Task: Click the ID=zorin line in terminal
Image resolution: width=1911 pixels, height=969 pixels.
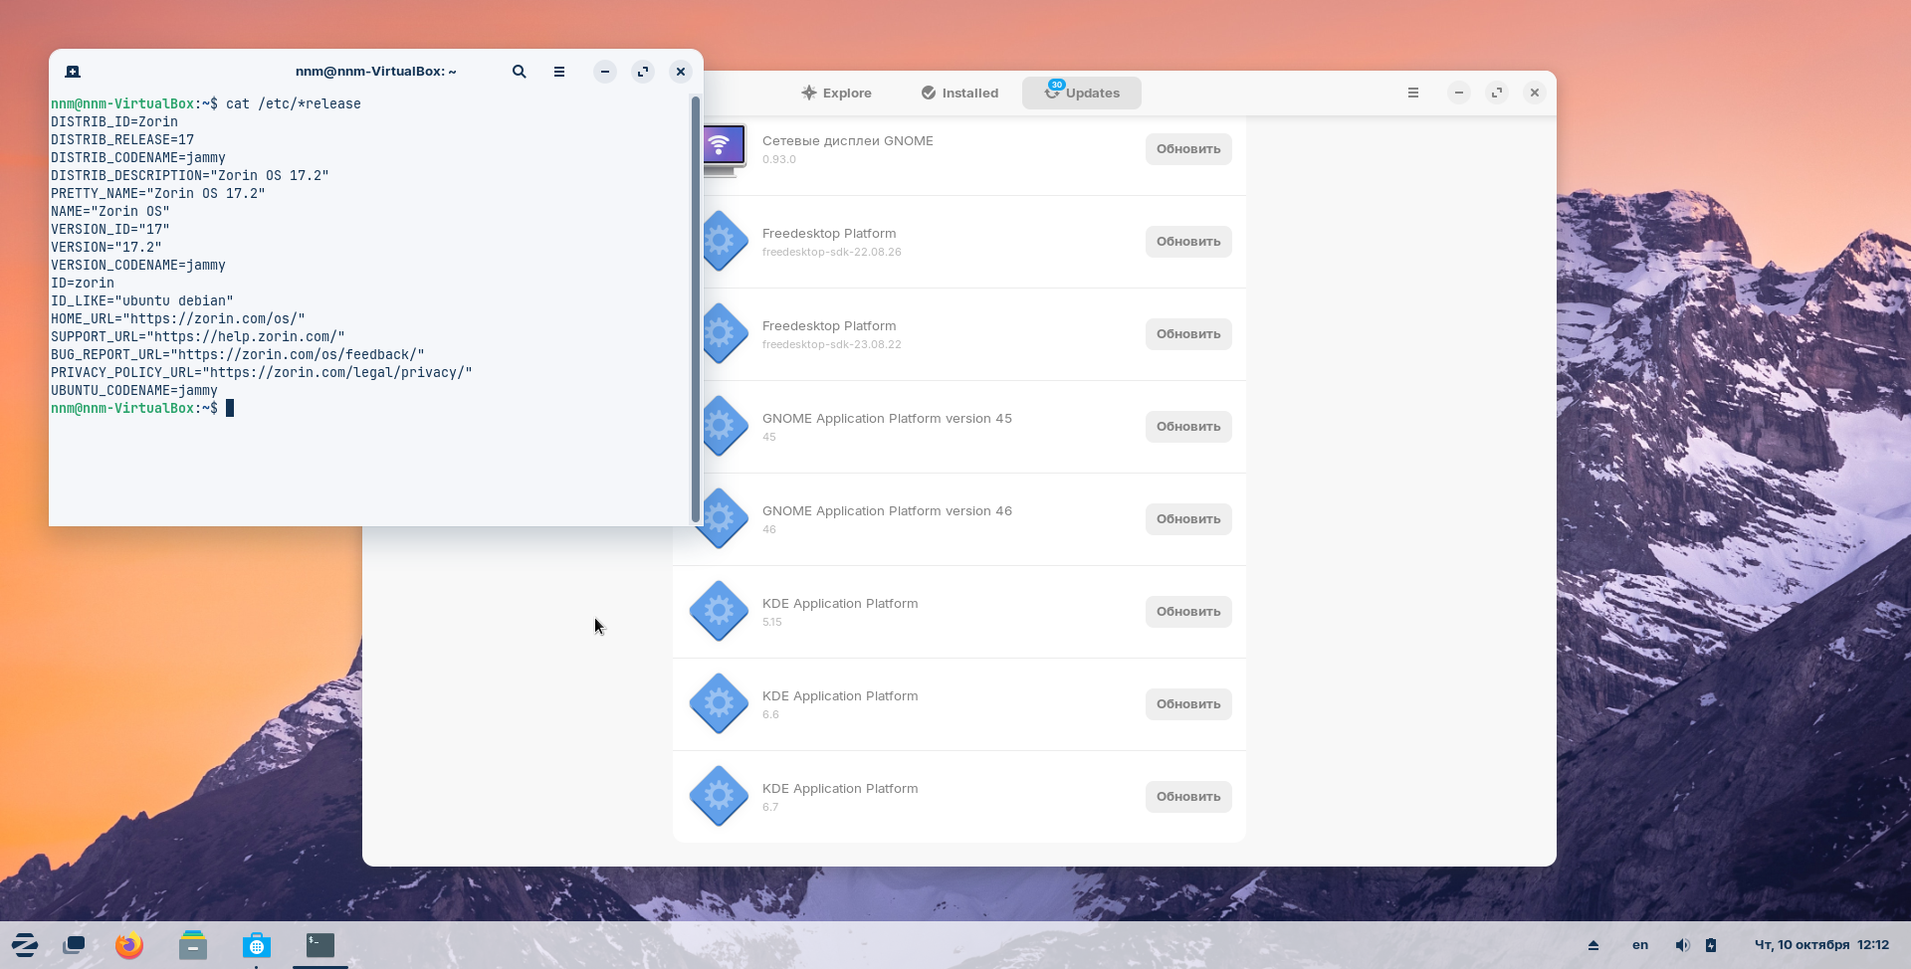Action: click(x=83, y=283)
